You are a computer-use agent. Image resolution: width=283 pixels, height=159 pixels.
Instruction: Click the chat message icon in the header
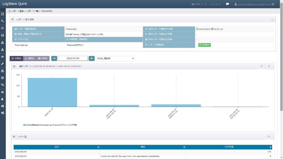tap(227, 4)
